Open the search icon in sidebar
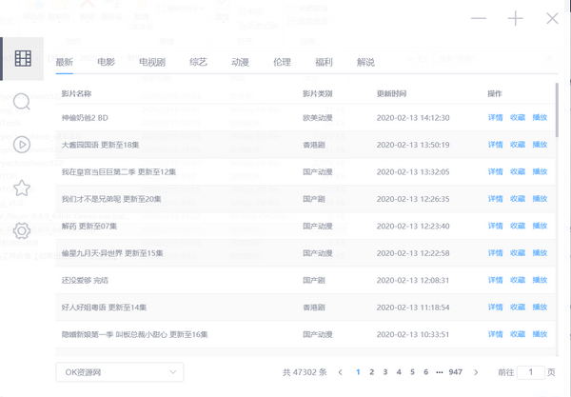The width and height of the screenshot is (571, 397). click(x=22, y=101)
